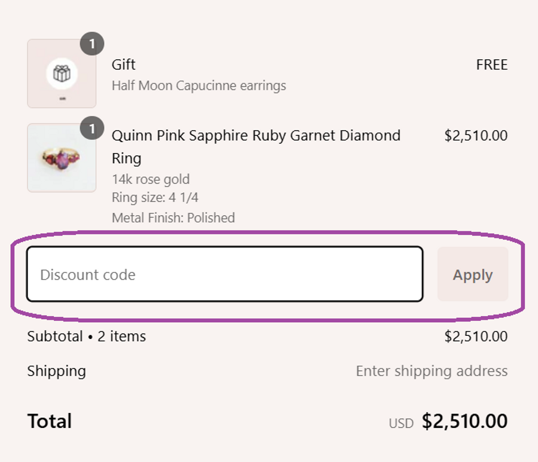This screenshot has width=538, height=462.
Task: Click the subtotal amount value
Action: click(476, 336)
